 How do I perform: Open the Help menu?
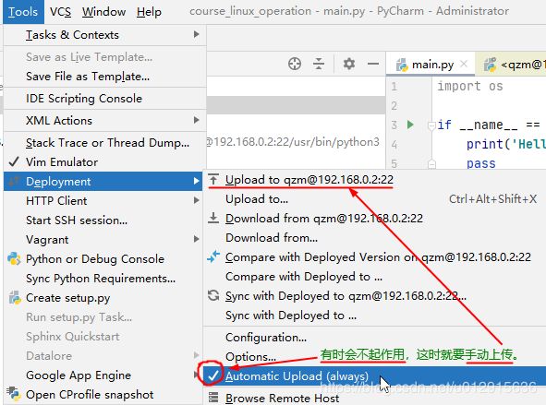click(149, 12)
